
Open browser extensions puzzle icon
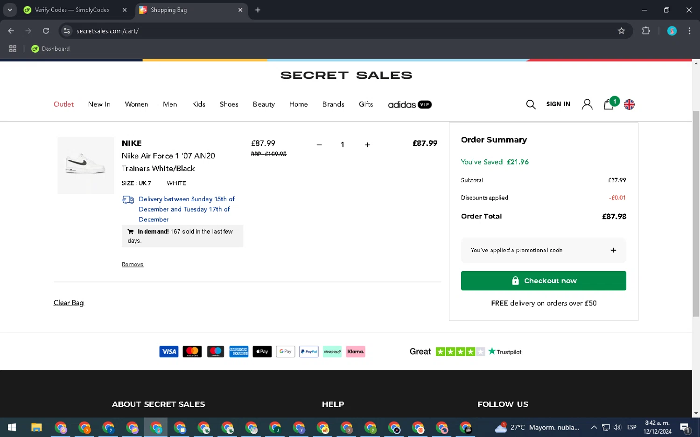click(646, 31)
